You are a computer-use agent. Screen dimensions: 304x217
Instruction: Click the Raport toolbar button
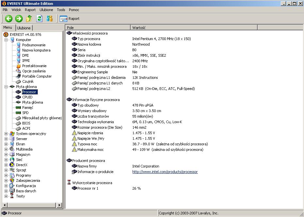[x=70, y=19]
